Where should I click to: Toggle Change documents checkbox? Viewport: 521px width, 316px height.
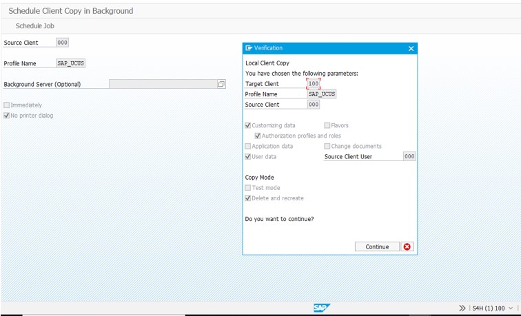327,146
